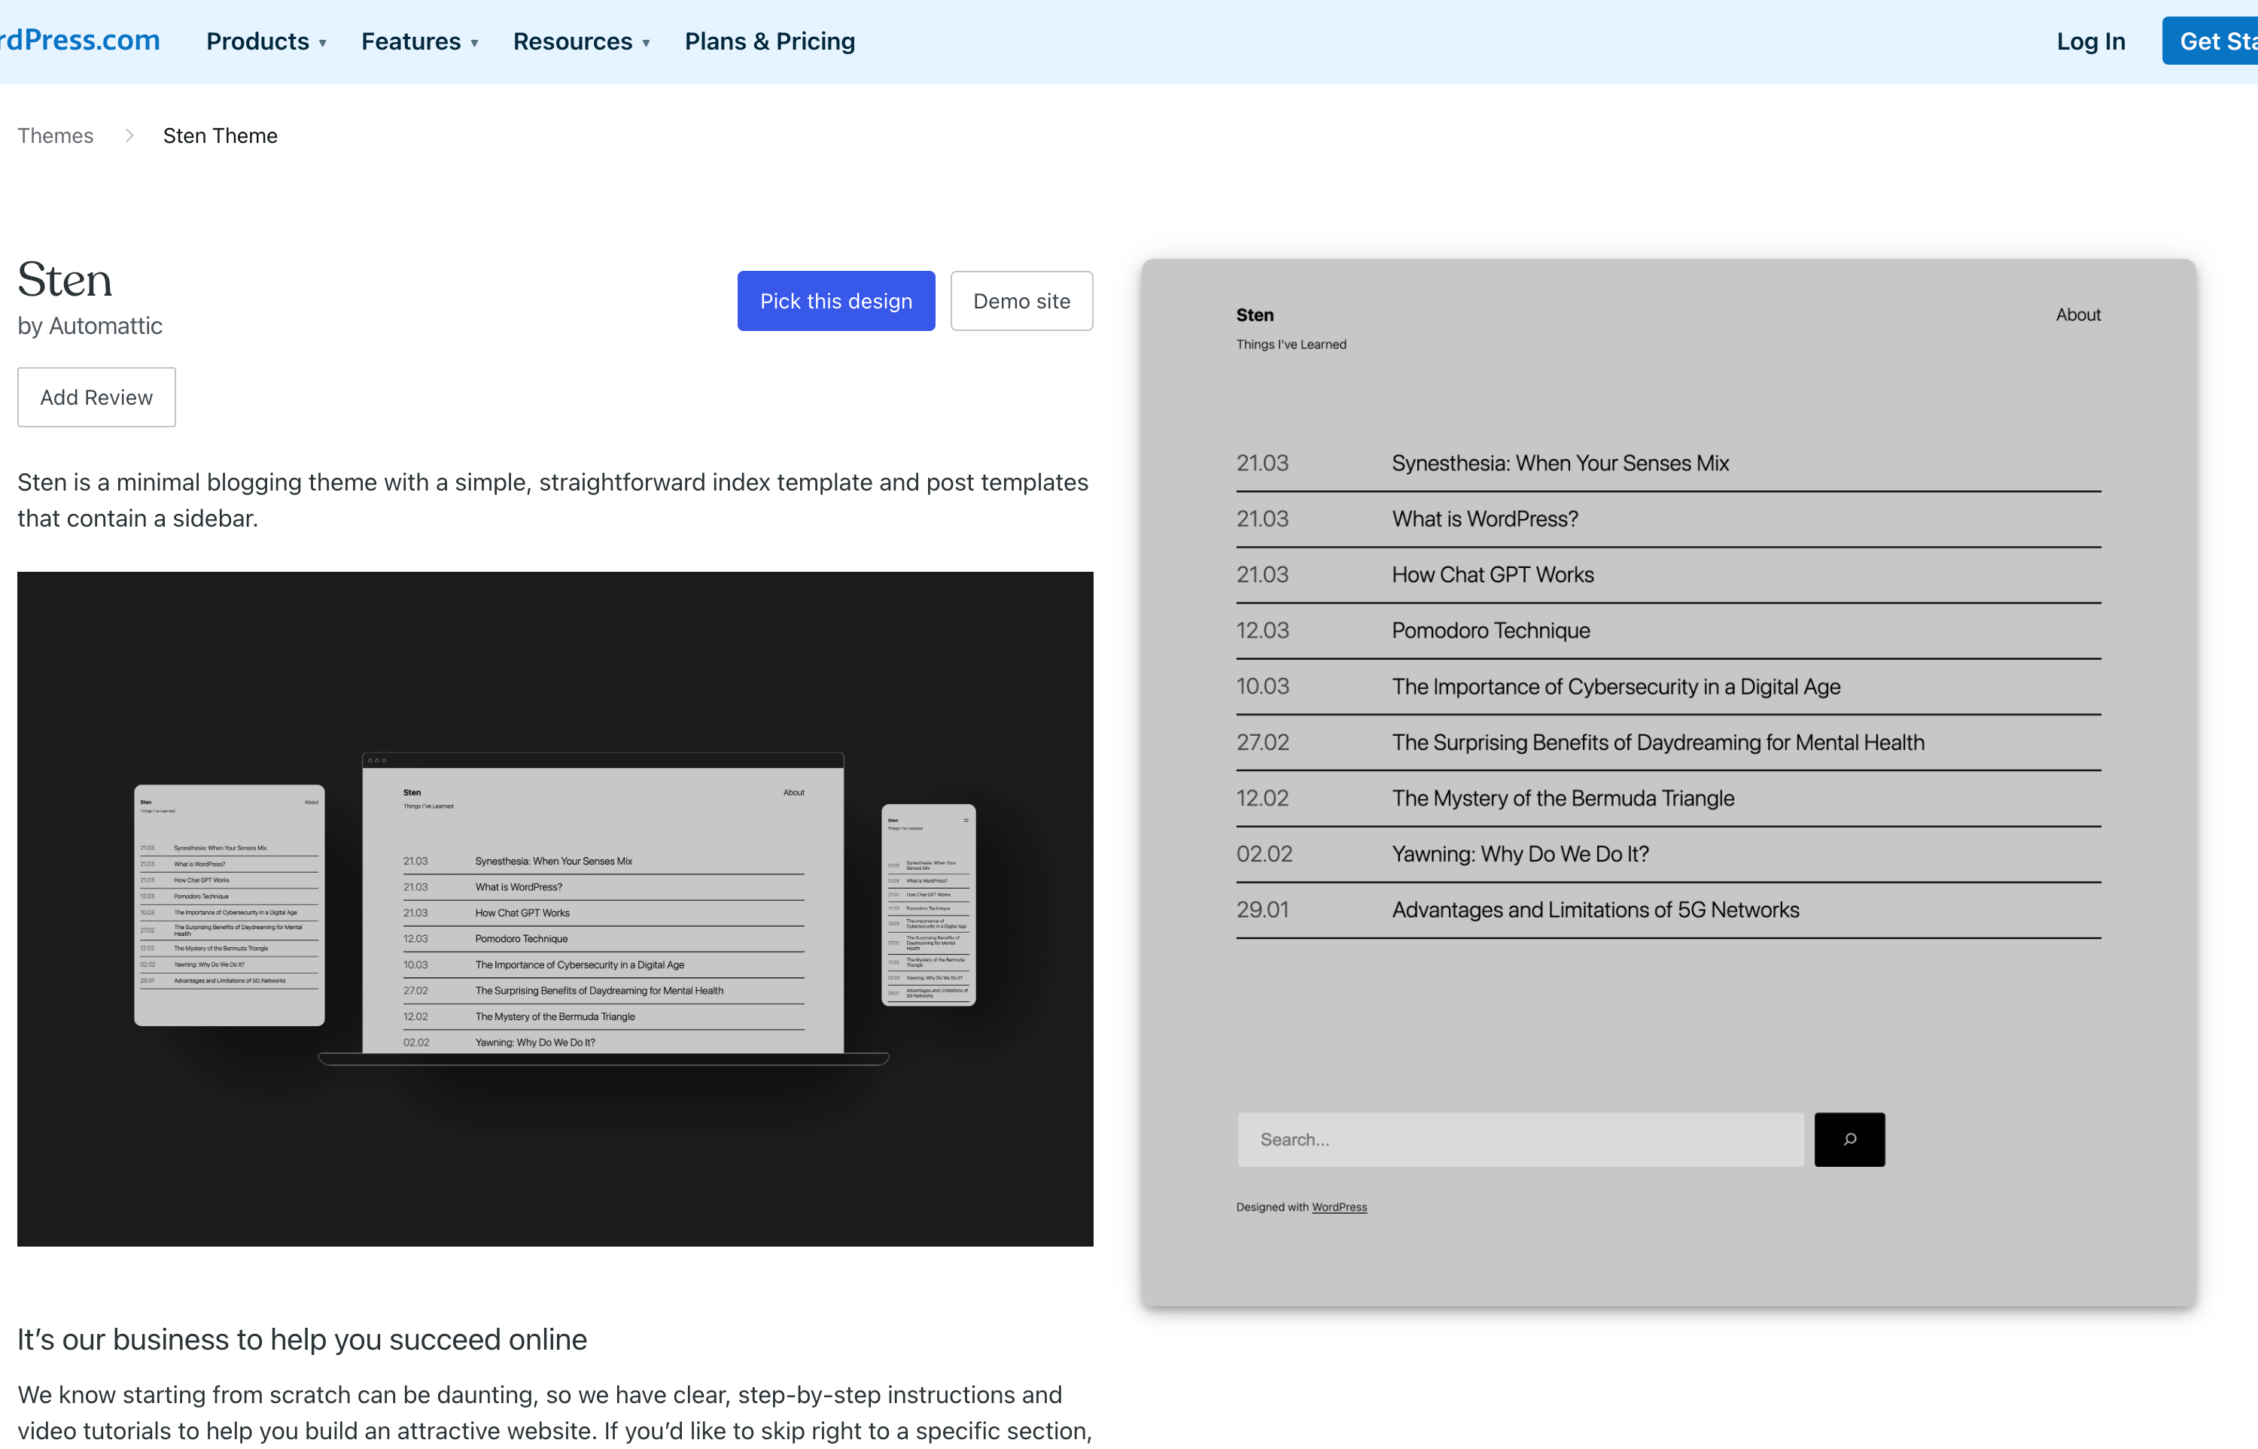This screenshot has height=1449, width=2258.
Task: Open the About link in theme preview
Action: (2077, 314)
